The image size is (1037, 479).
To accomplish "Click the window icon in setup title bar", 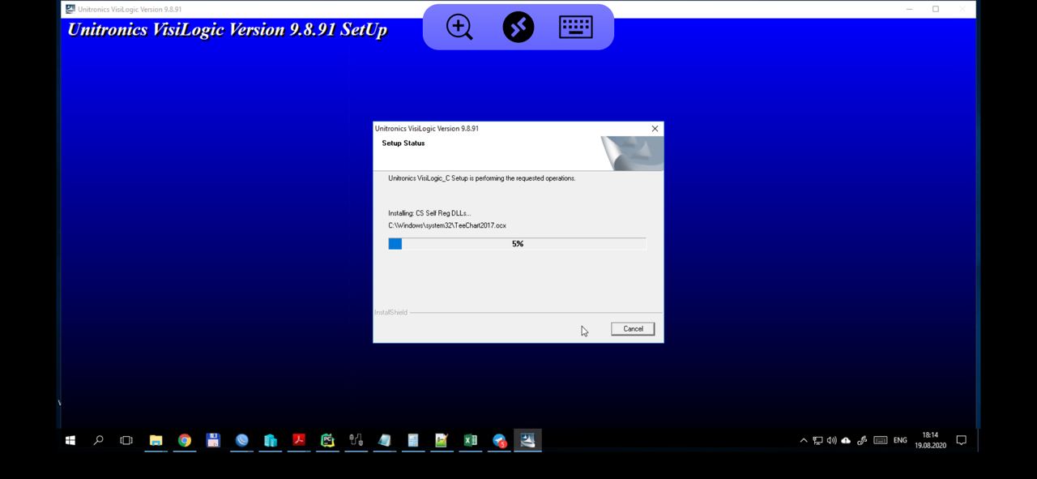I will [70, 9].
